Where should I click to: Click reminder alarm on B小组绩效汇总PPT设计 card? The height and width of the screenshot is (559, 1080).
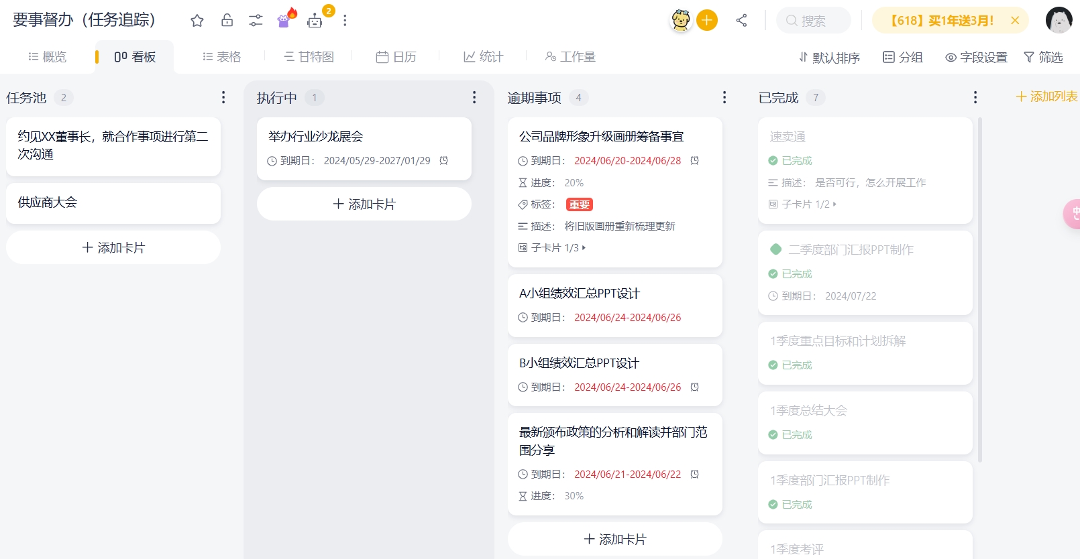(694, 387)
